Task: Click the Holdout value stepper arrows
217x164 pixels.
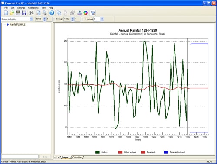Action: [x=102, y=19]
